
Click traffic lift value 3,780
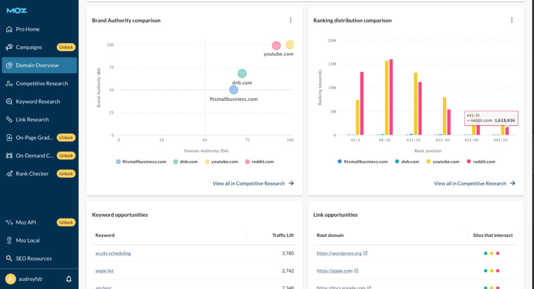tap(288, 253)
